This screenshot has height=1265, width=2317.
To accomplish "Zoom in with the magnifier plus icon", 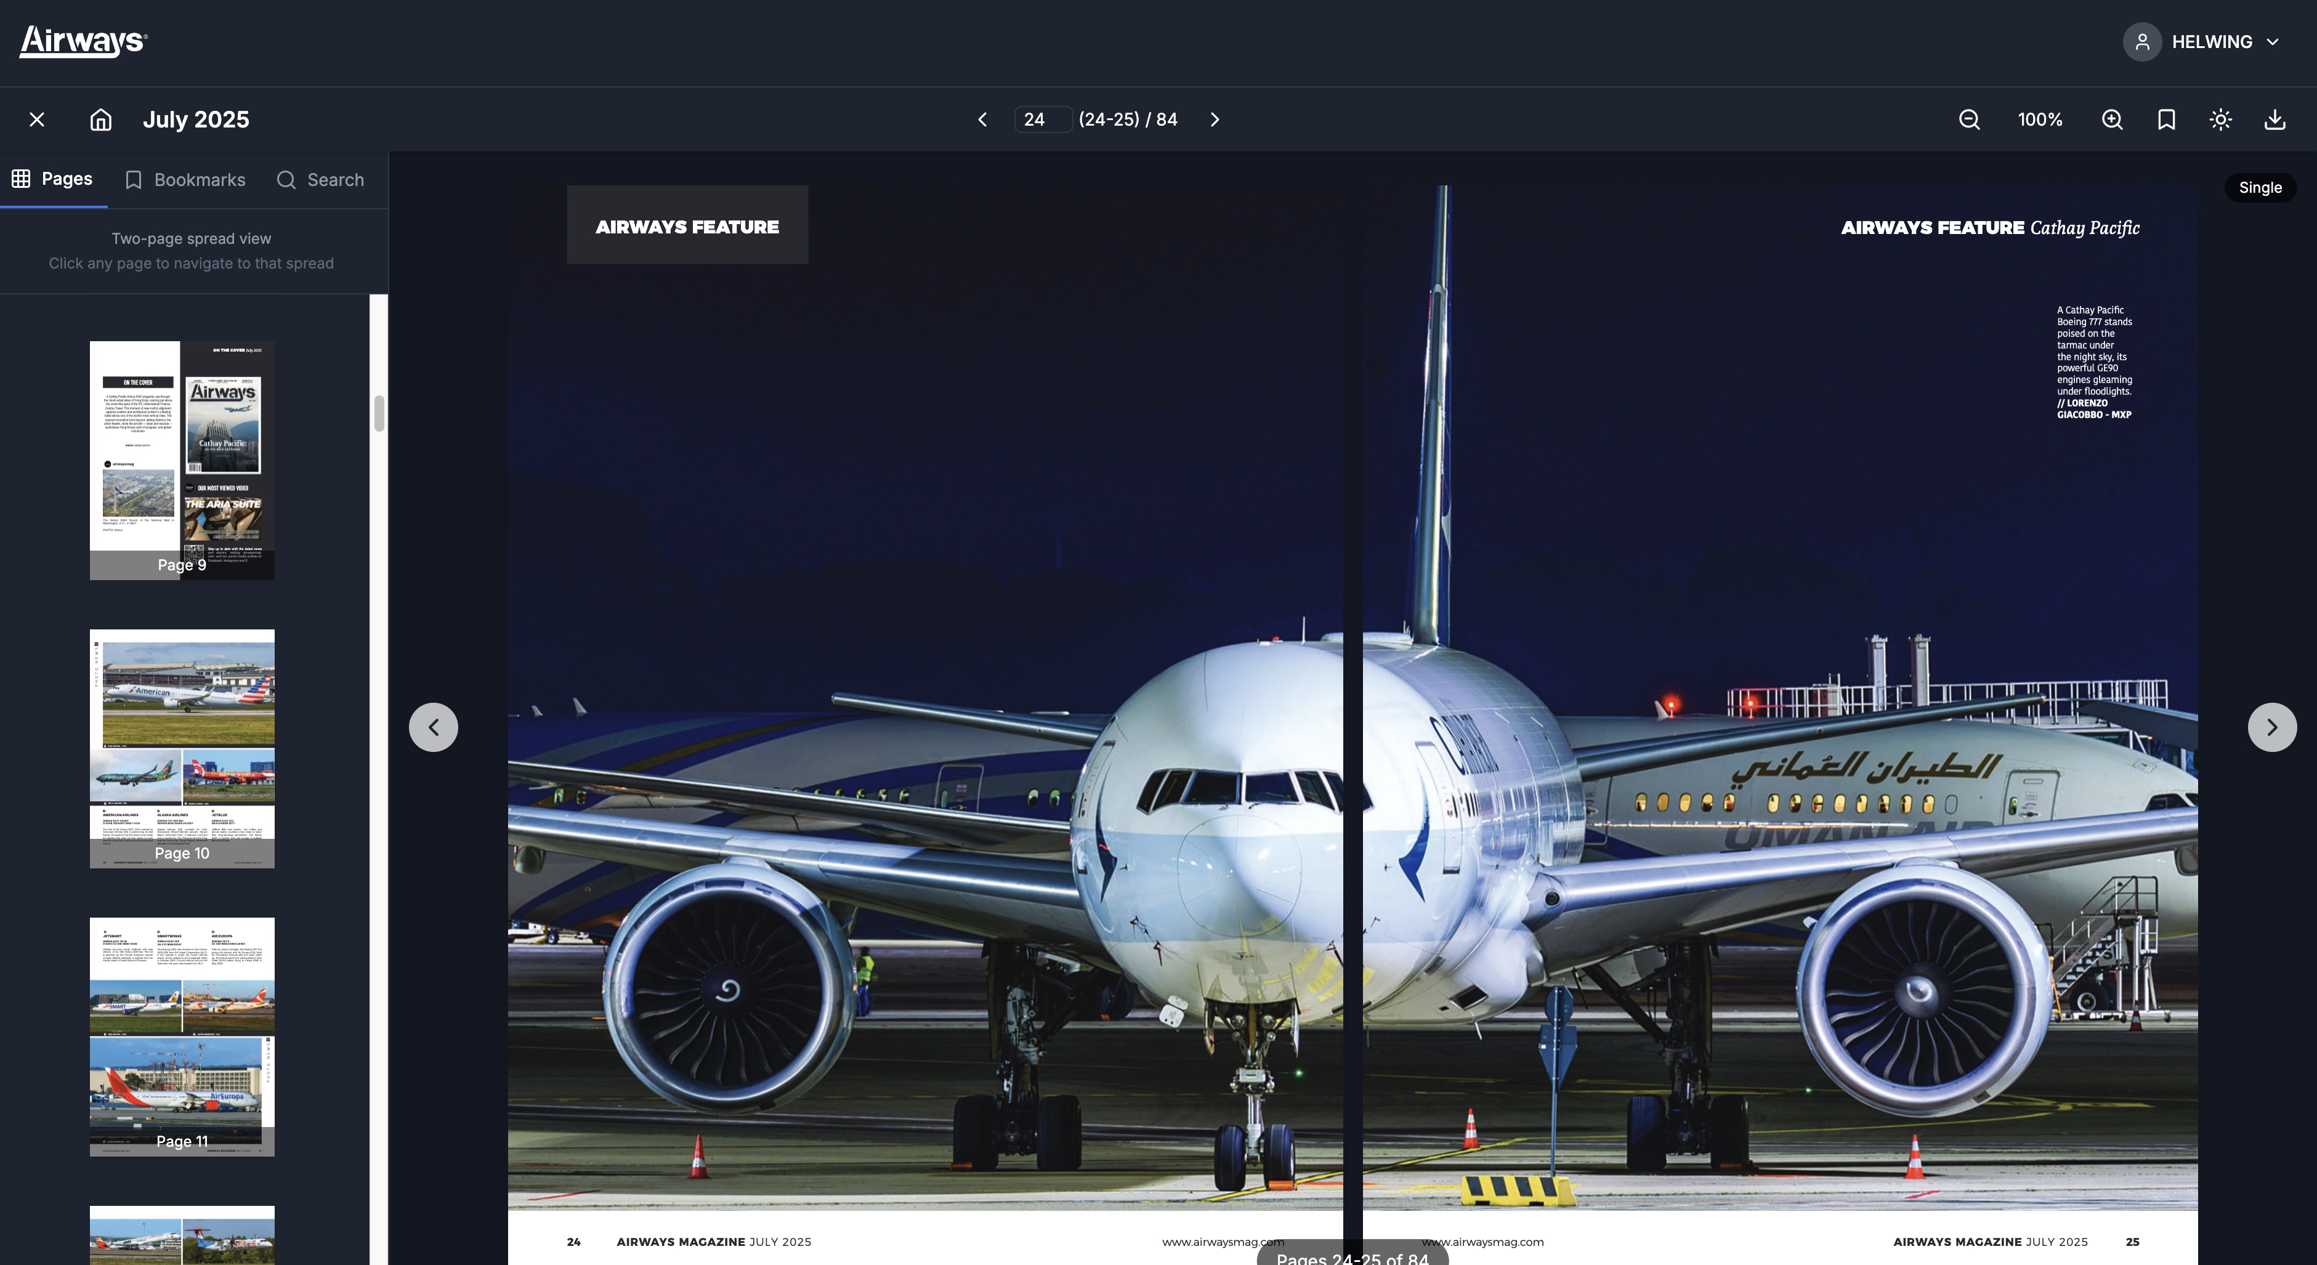I will pyautogui.click(x=2112, y=119).
